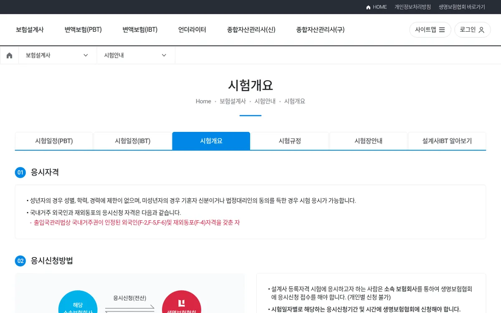Open the 사이트맵 button

(x=430, y=30)
